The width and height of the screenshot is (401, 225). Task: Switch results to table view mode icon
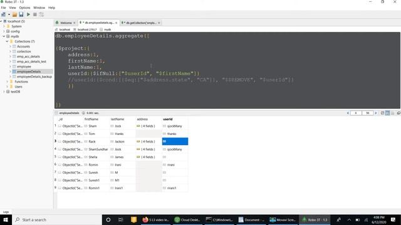coord(387,113)
